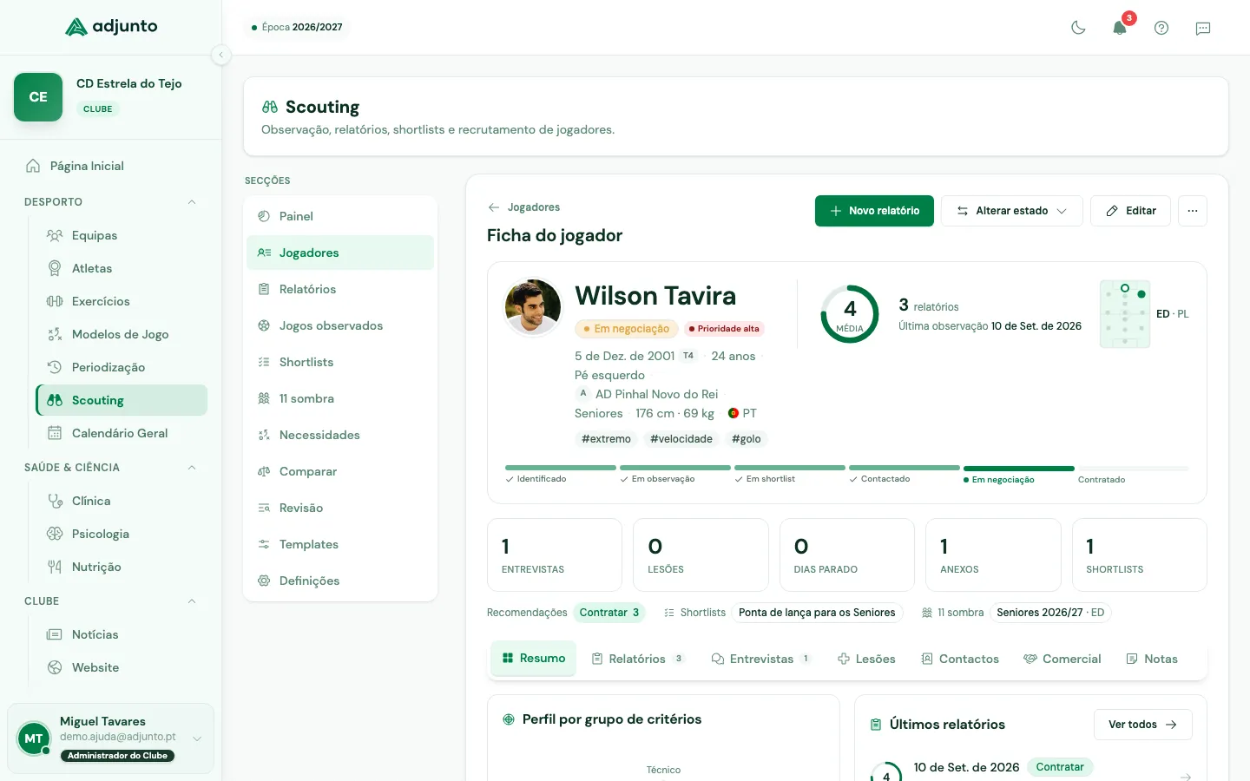
Task: Open the Alterar estado dropdown
Action: tap(1011, 211)
